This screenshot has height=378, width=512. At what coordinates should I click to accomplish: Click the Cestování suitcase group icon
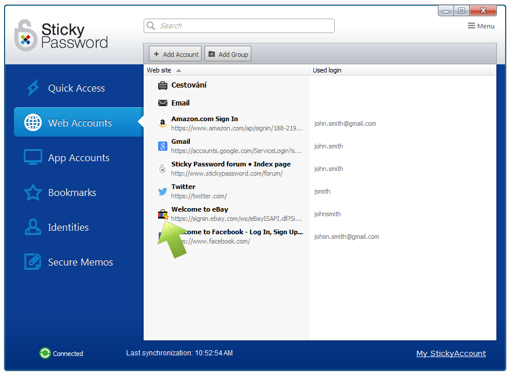163,85
